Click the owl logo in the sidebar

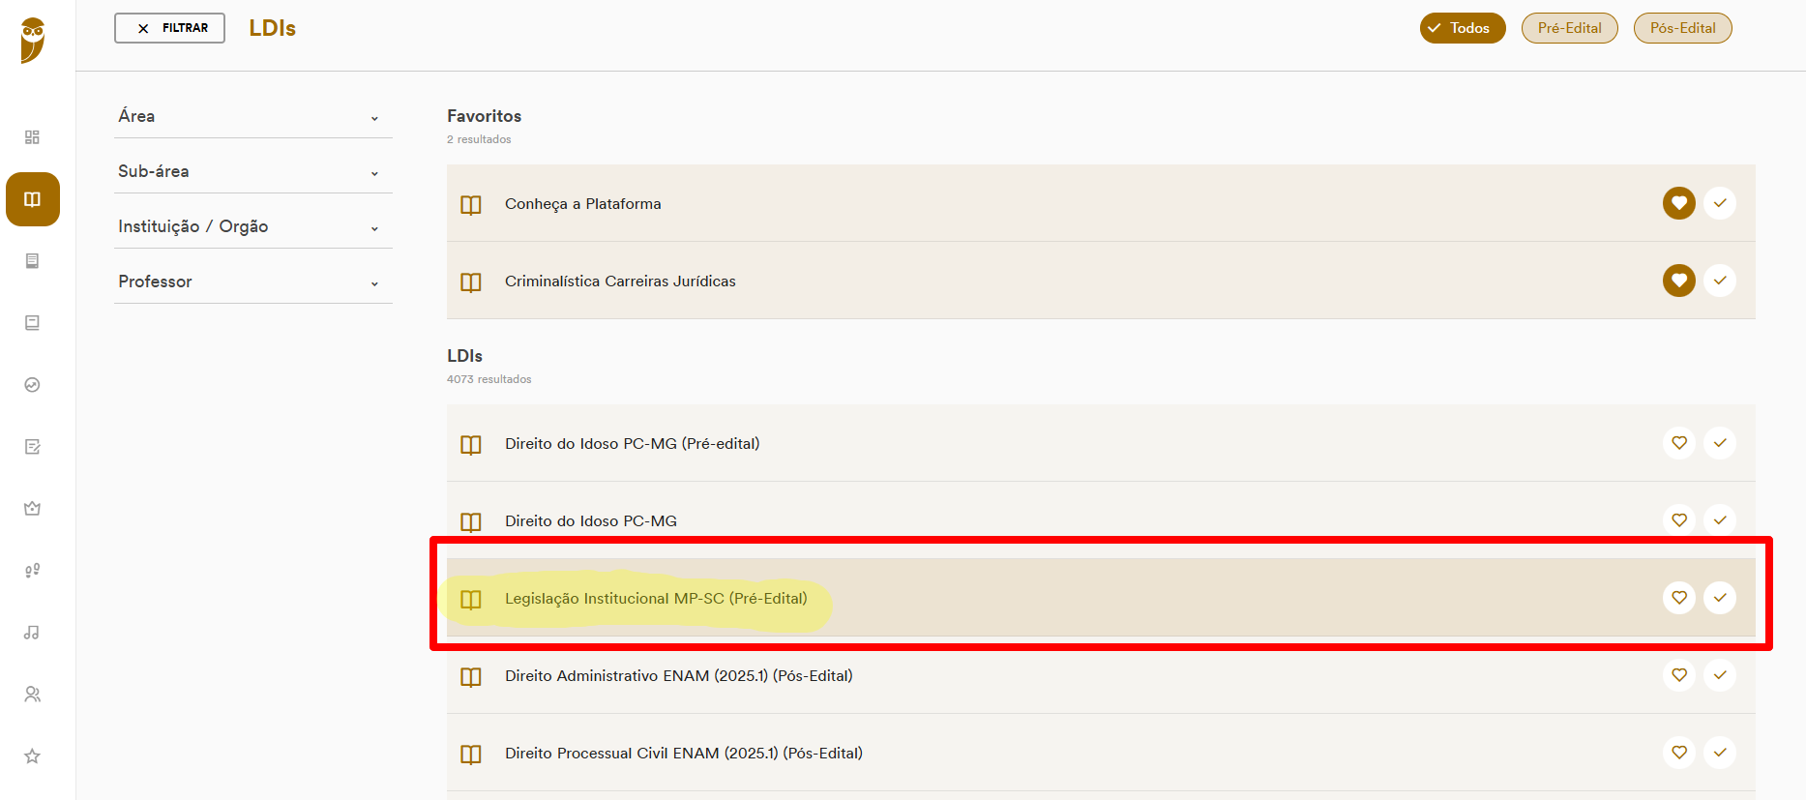click(33, 40)
